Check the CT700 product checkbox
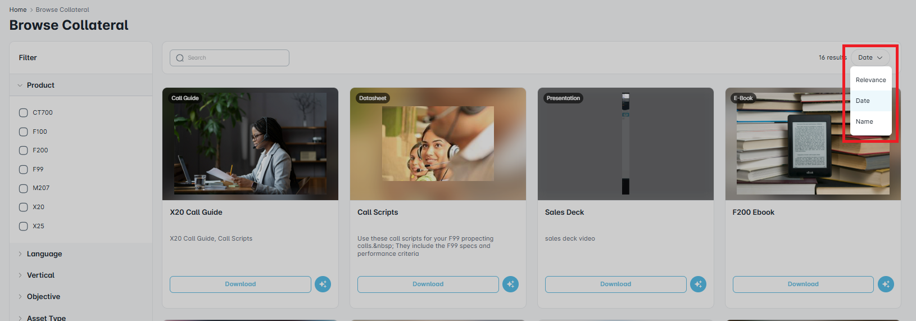The width and height of the screenshot is (916, 321). (23, 112)
